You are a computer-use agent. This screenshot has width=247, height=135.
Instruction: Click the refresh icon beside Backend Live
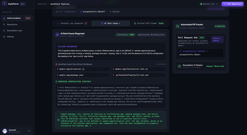[x=217, y=4]
